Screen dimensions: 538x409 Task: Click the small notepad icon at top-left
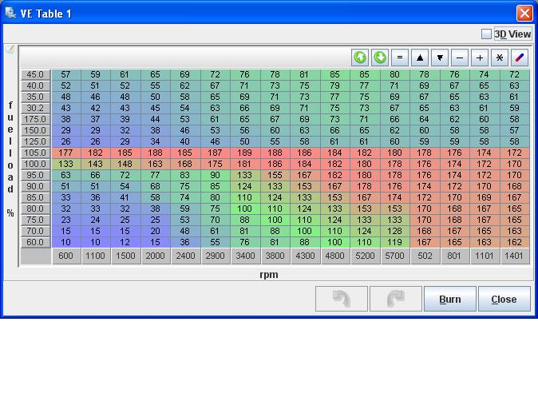pos(10,50)
